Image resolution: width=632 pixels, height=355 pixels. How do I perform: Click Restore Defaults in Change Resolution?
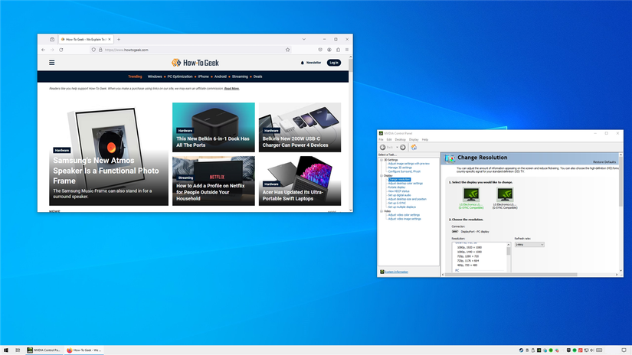pyautogui.click(x=604, y=161)
